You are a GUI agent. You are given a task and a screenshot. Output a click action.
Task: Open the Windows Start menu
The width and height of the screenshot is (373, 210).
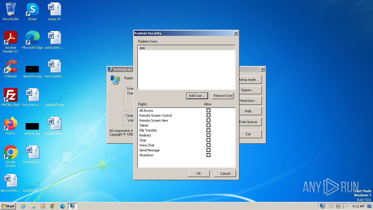pos(8,206)
